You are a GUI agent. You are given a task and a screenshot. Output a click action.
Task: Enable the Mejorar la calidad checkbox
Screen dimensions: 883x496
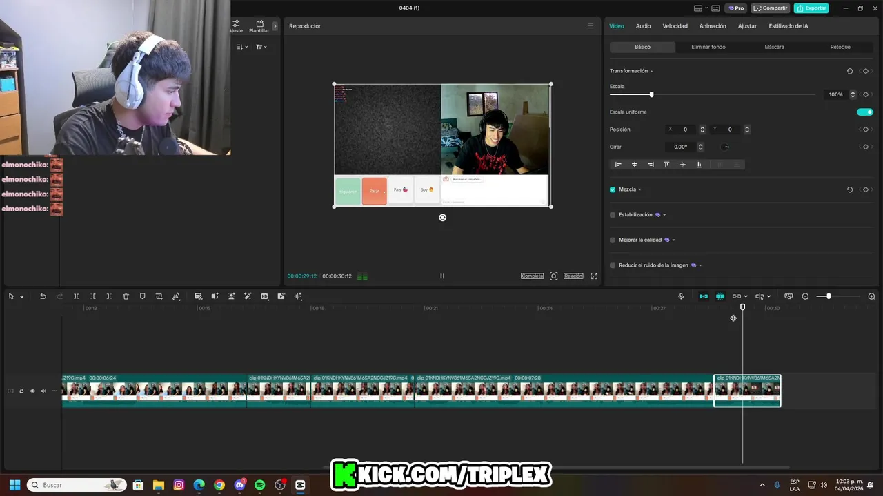pyautogui.click(x=613, y=240)
